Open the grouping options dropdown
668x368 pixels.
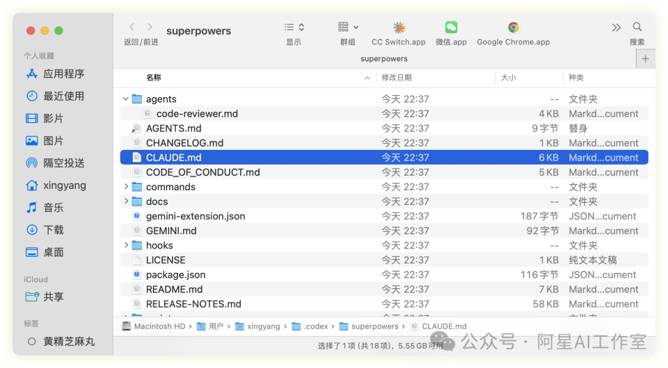click(348, 27)
